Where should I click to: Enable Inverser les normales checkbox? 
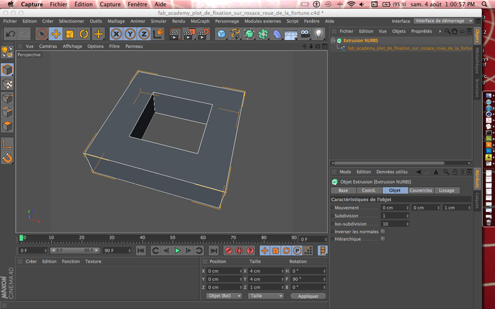(383, 232)
